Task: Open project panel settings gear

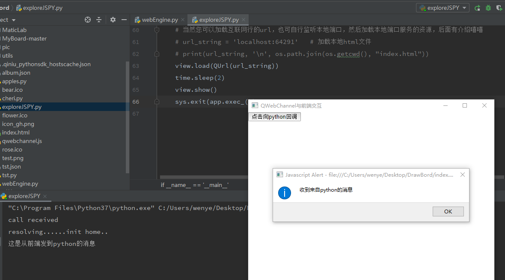Action: tap(113, 20)
